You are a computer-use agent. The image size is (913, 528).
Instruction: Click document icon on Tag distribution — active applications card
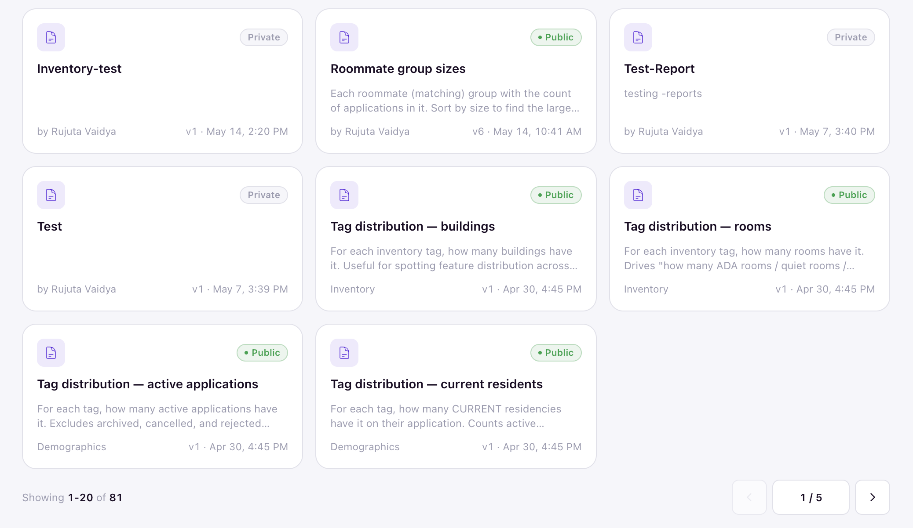pos(51,353)
